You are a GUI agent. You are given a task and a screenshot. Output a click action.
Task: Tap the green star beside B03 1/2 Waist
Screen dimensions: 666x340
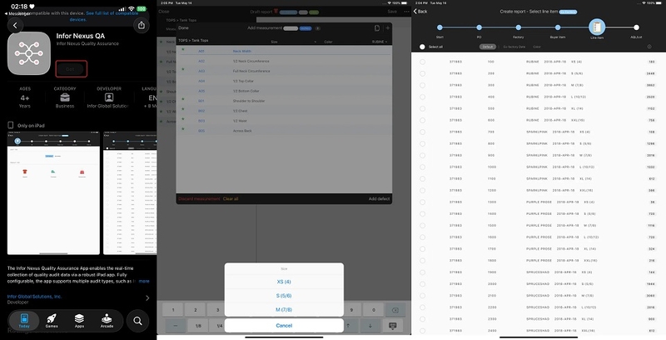tap(183, 119)
